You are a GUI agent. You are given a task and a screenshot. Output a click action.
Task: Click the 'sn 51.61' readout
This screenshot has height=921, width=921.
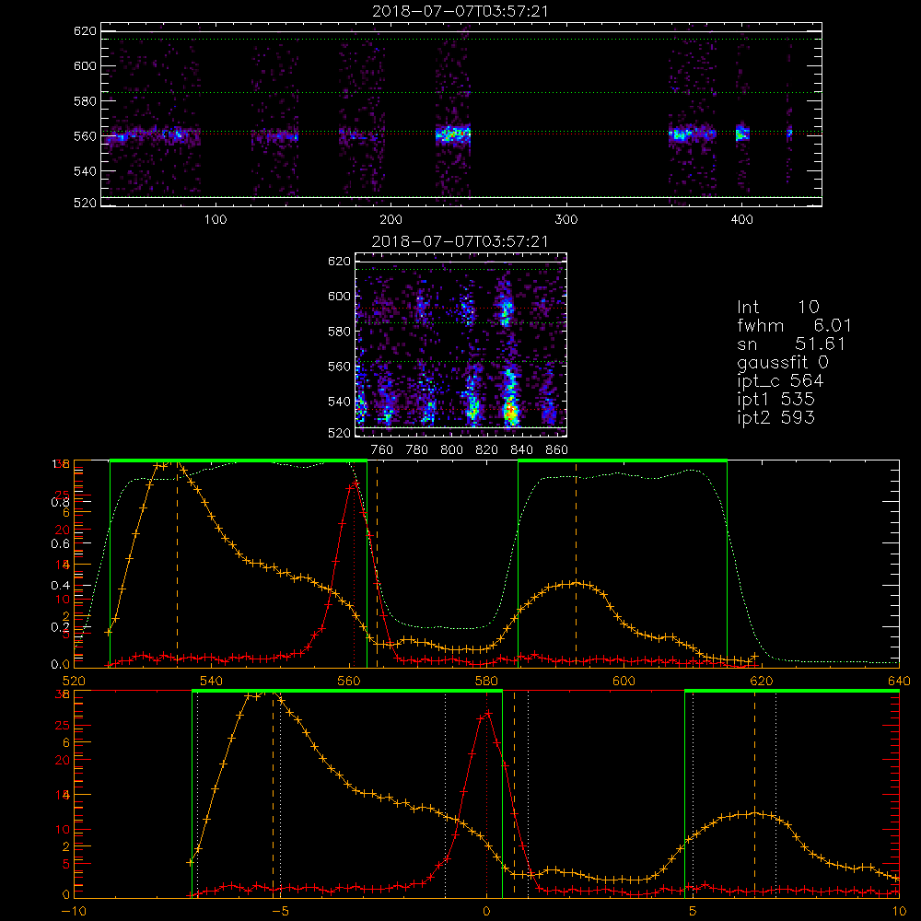791,344
